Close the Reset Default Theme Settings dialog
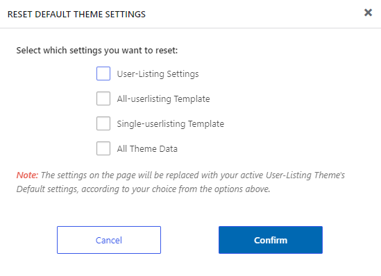Viewport: 381px width, 276px height. (x=368, y=12)
